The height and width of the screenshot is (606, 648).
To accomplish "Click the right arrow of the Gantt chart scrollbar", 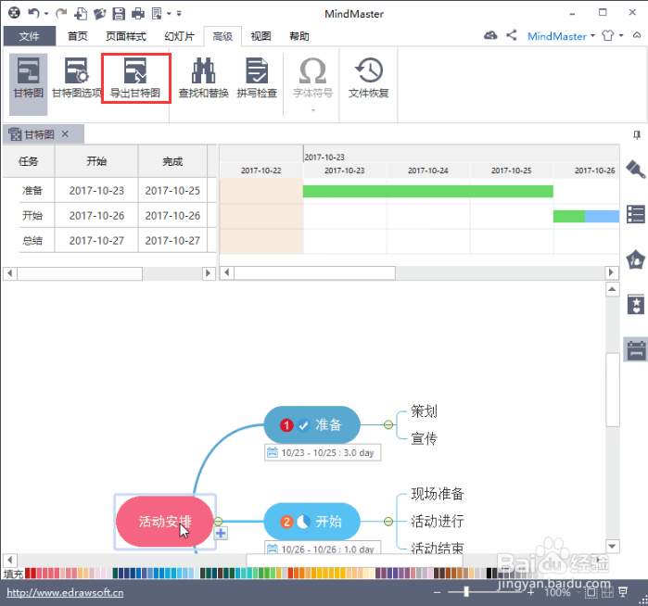I will point(612,272).
